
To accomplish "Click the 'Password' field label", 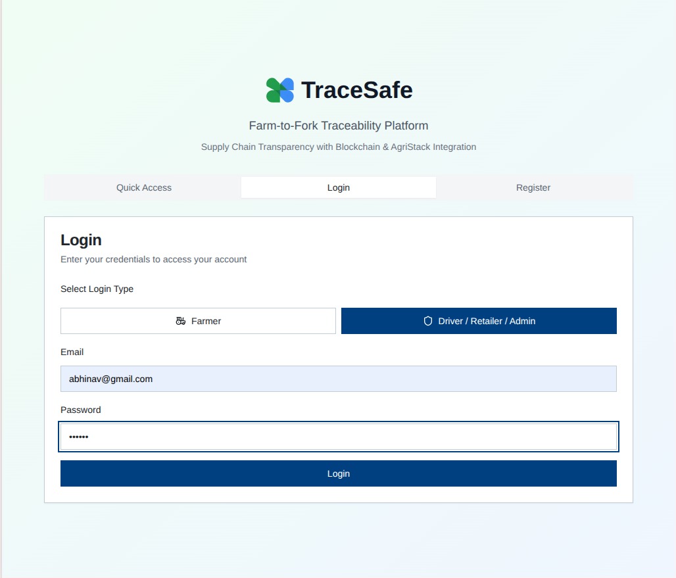I will (x=81, y=410).
